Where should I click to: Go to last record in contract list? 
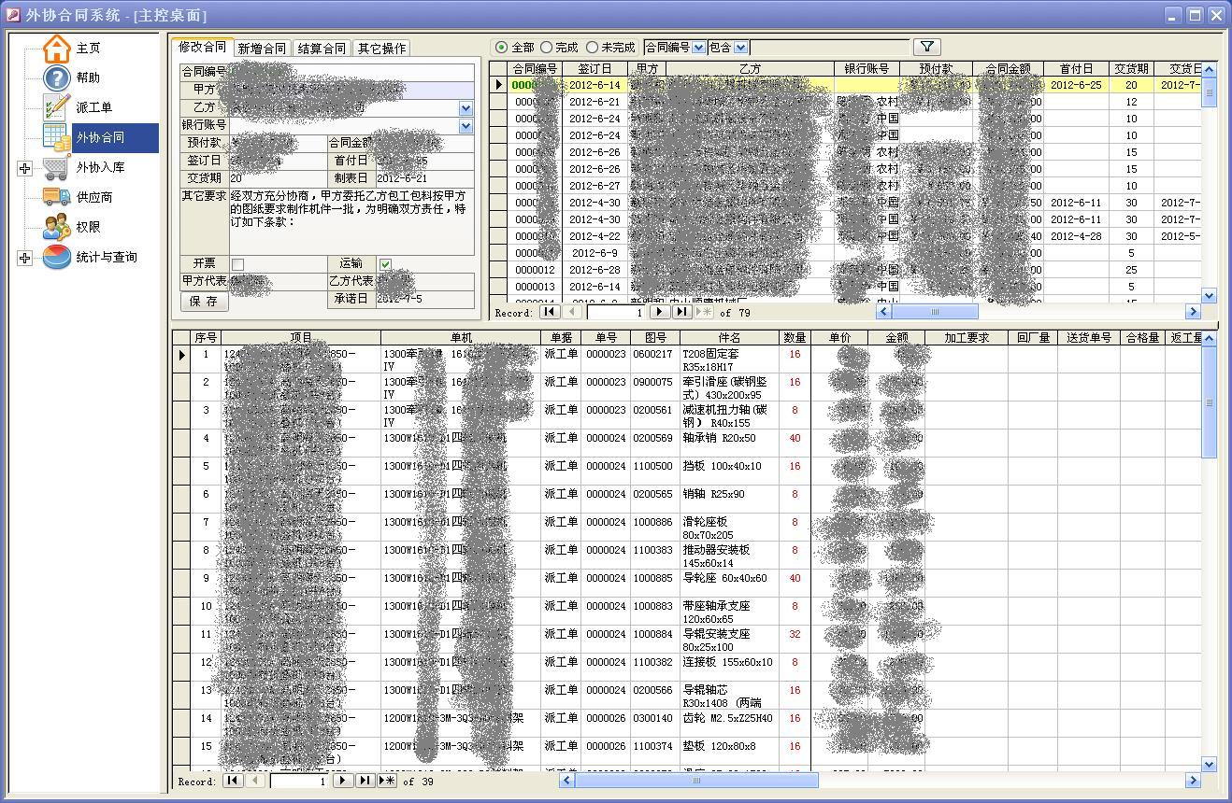tap(681, 313)
